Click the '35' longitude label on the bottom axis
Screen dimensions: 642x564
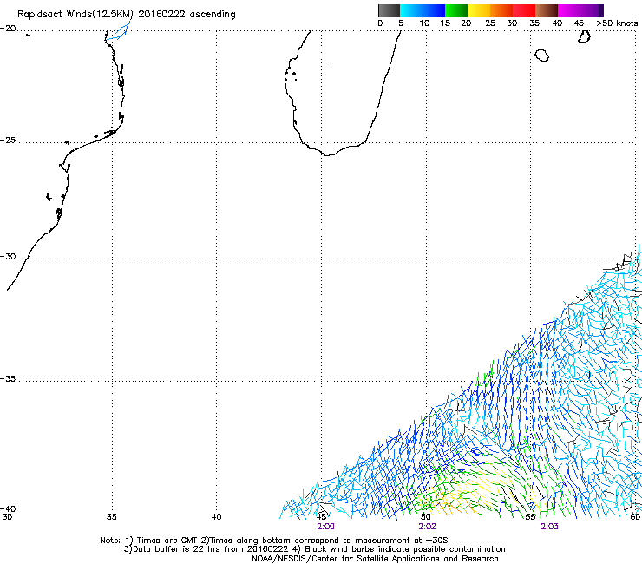coord(112,517)
